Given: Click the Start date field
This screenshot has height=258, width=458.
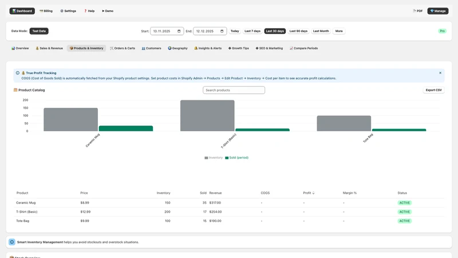Looking at the screenshot, I should [x=167, y=31].
